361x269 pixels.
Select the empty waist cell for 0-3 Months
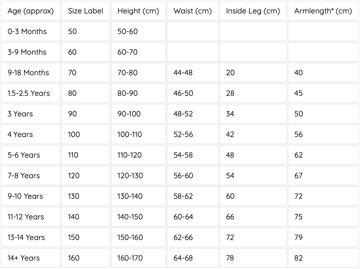pos(193,31)
